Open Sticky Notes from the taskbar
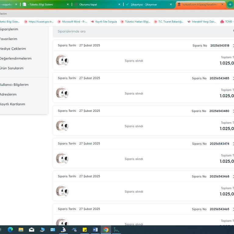 [85, 229]
